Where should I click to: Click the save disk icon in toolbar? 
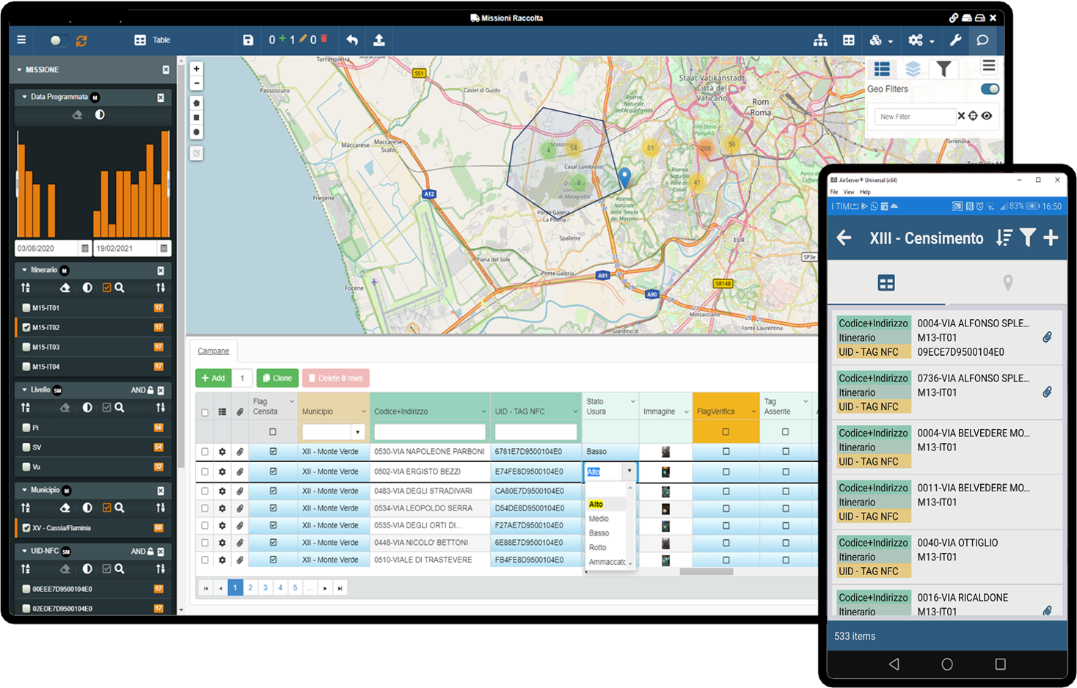[x=248, y=40]
